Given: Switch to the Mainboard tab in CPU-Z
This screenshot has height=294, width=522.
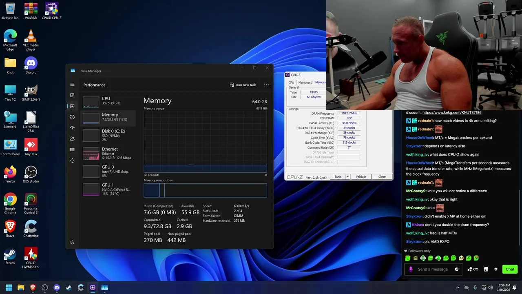Looking at the screenshot, I should (x=305, y=82).
